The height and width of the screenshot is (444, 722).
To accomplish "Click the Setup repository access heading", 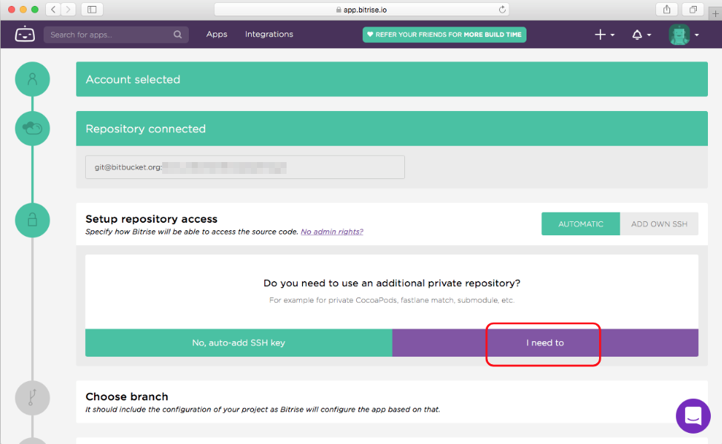I will coord(152,219).
